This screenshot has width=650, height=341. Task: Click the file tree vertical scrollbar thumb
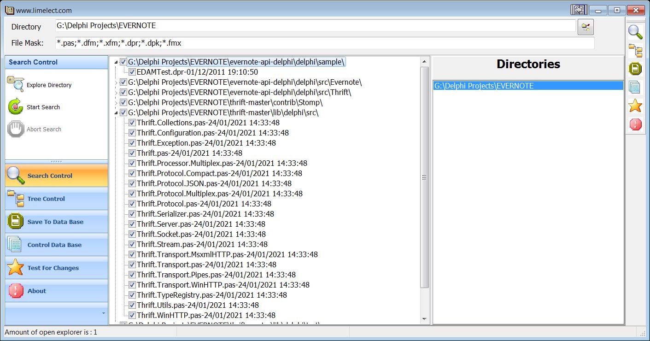point(424,177)
